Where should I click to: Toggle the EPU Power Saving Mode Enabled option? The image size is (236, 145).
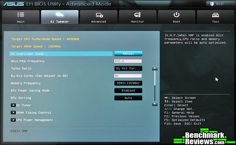click(x=128, y=91)
